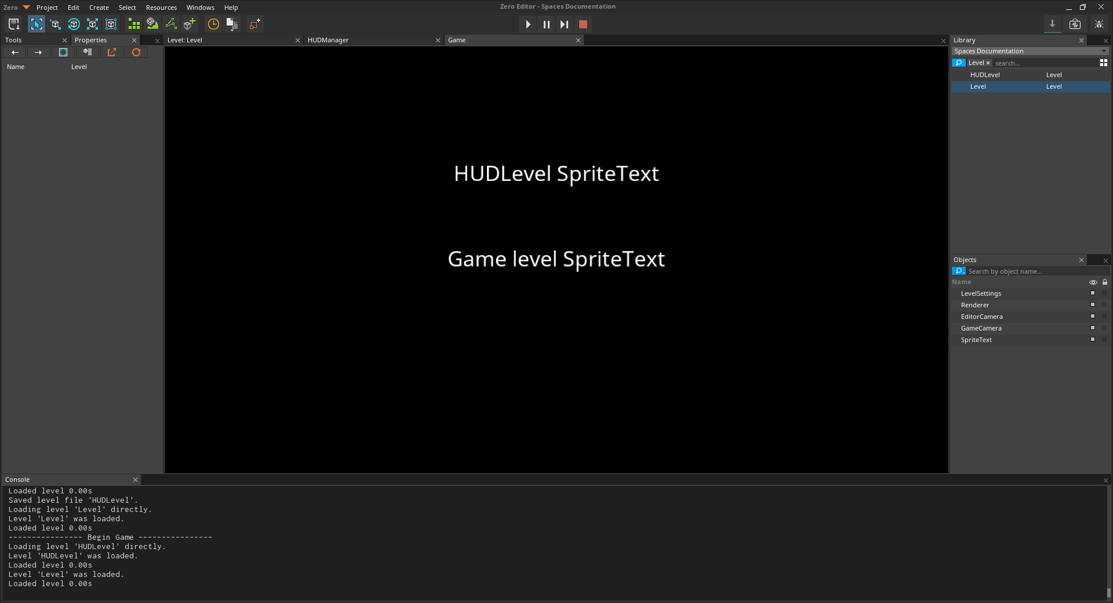Start the game with Play button

(528, 24)
